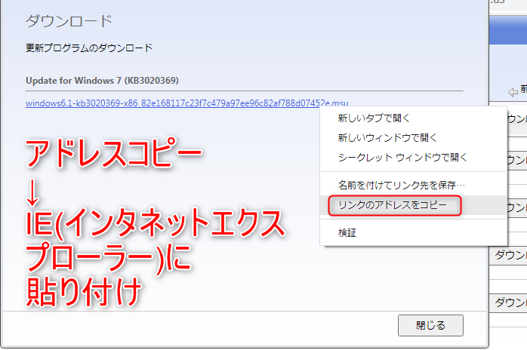
Task: Select リンクのアドレスをコピー menu entry
Action: click(x=414, y=205)
